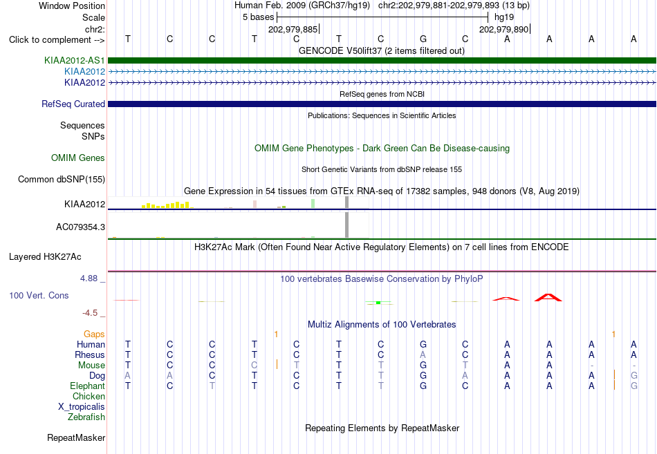Click the 4.88 PhyloP upper scale value
Viewport: 657px width, 454px height.
pyautogui.click(x=89, y=278)
